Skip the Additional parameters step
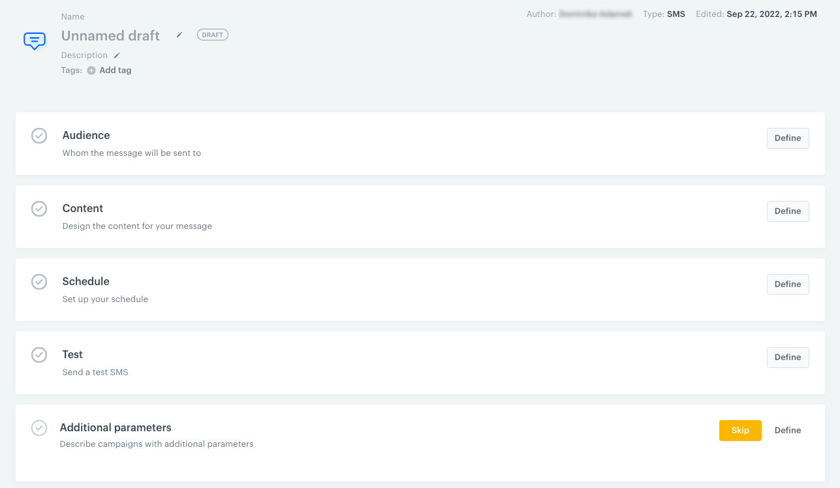This screenshot has height=488, width=840. (x=740, y=431)
